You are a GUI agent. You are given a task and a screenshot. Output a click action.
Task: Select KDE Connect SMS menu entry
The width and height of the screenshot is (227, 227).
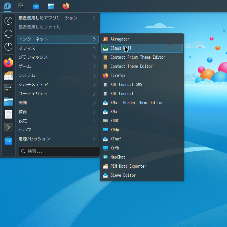(126, 85)
